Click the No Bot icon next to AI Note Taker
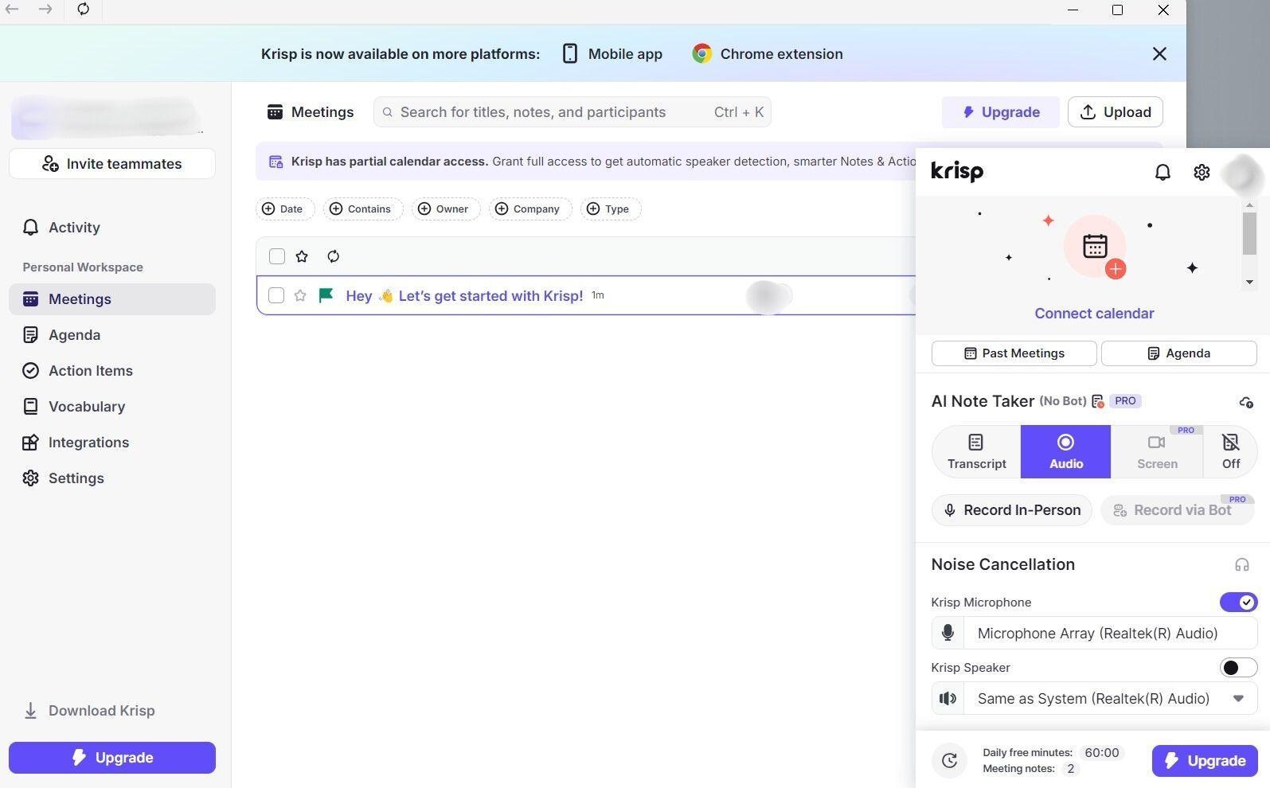Viewport: 1270px width, 788px height. tap(1098, 401)
